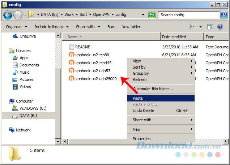The height and width of the screenshot is (165, 230).
Task: Open the help question mark icon
Action: pos(220,27)
